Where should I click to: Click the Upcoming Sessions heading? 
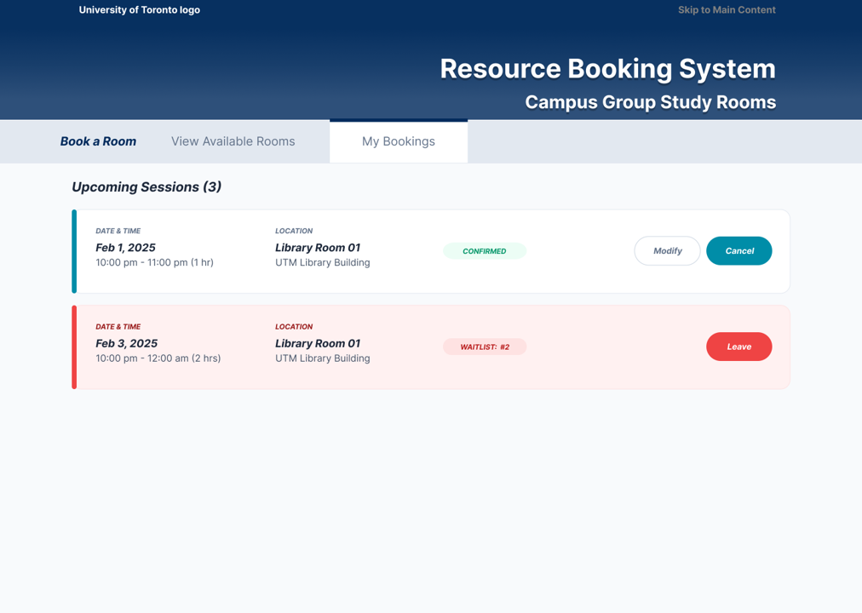point(147,186)
